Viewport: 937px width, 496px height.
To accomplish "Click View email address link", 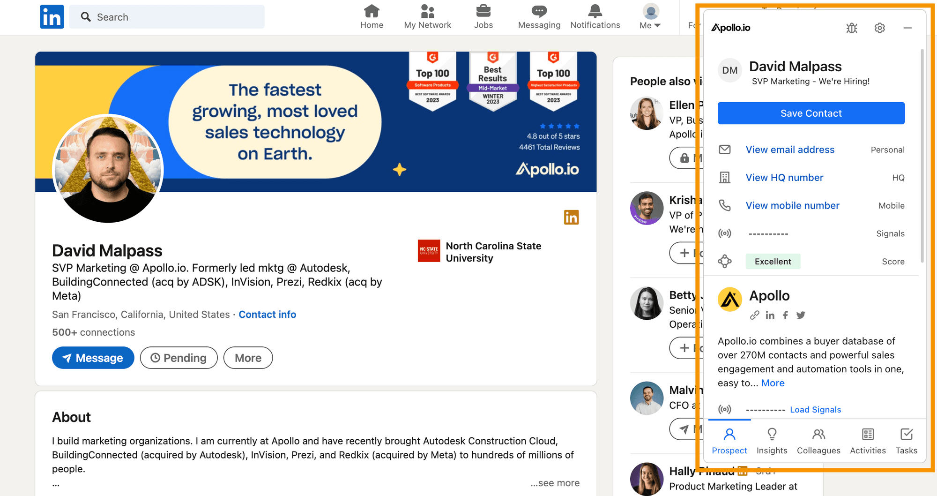I will pos(790,150).
